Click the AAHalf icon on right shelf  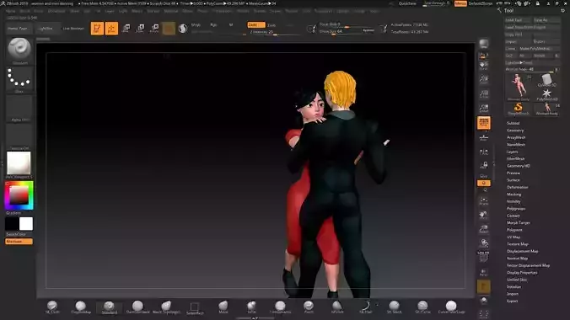point(483,109)
